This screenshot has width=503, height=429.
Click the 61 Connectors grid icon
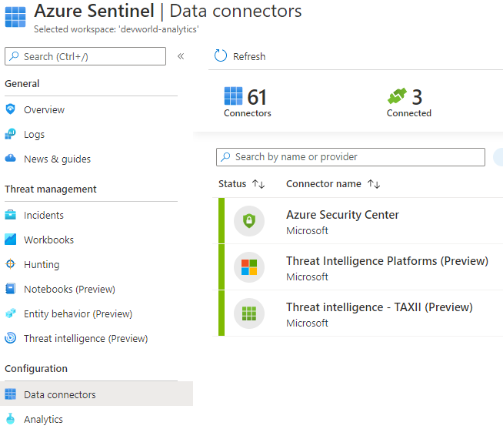233,96
